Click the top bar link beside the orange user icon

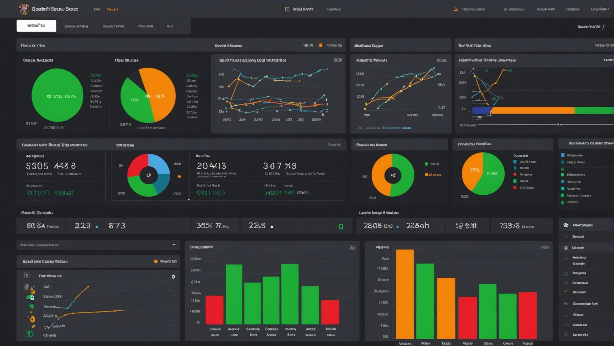pyautogui.click(x=474, y=9)
